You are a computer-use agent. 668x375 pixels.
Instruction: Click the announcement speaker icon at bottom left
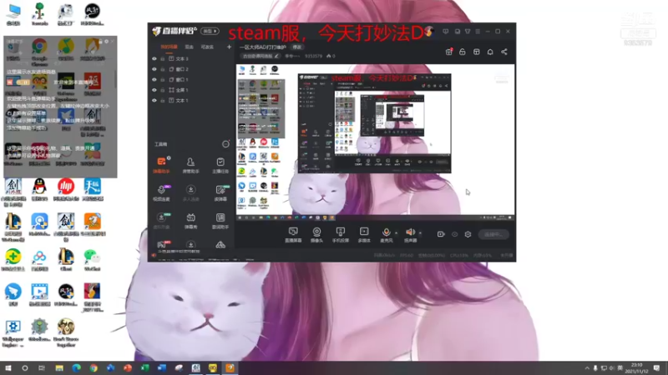(154, 255)
